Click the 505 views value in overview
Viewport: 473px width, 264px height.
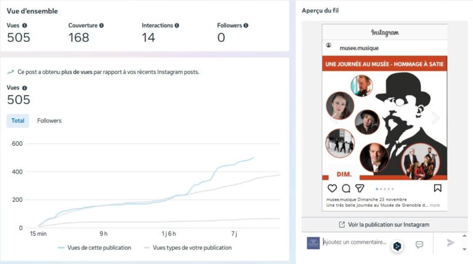(18, 38)
